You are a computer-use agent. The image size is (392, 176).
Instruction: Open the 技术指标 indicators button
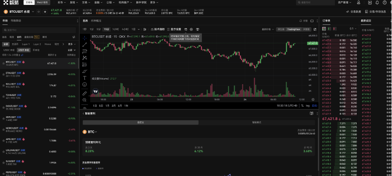coord(158,29)
